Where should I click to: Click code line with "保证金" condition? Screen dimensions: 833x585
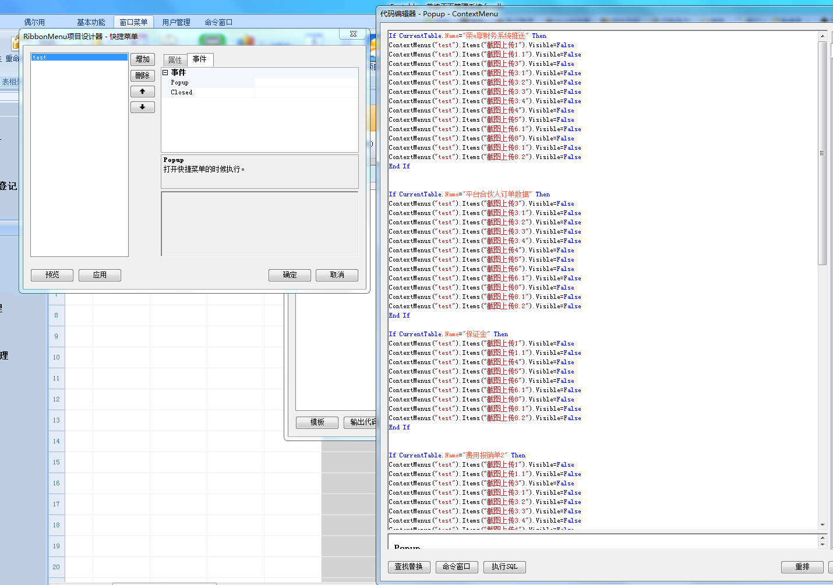point(448,334)
